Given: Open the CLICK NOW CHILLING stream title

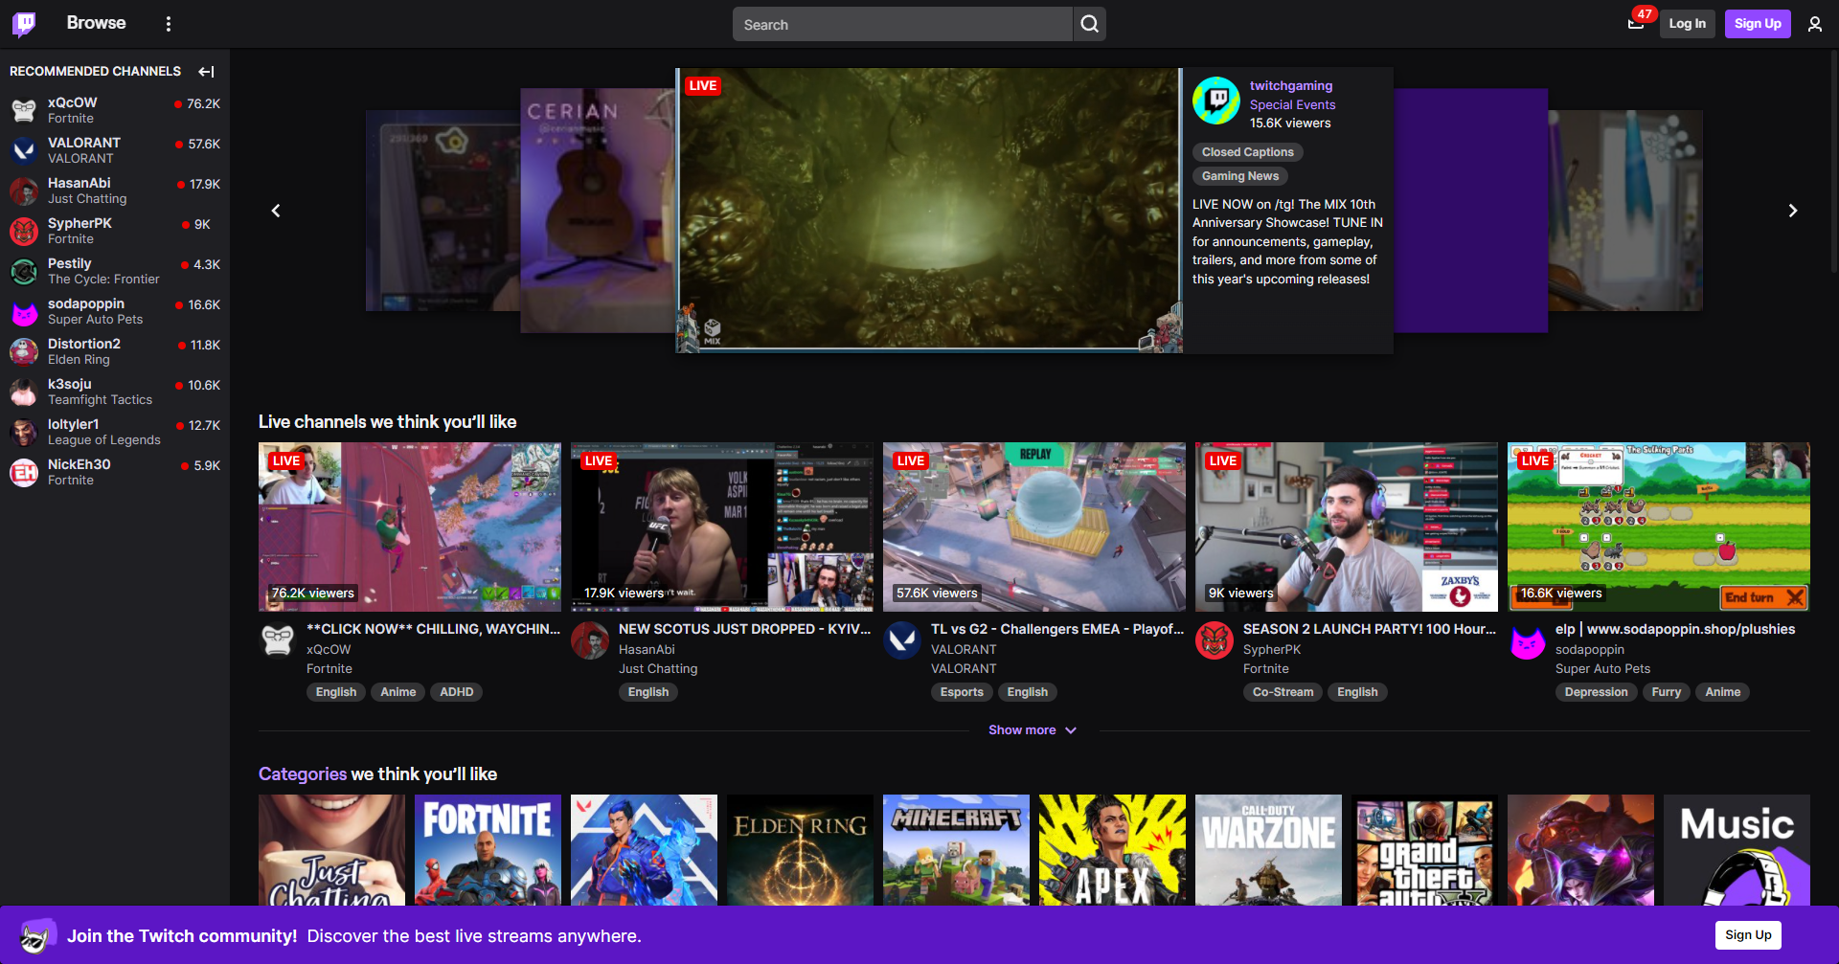Looking at the screenshot, I should 433,629.
